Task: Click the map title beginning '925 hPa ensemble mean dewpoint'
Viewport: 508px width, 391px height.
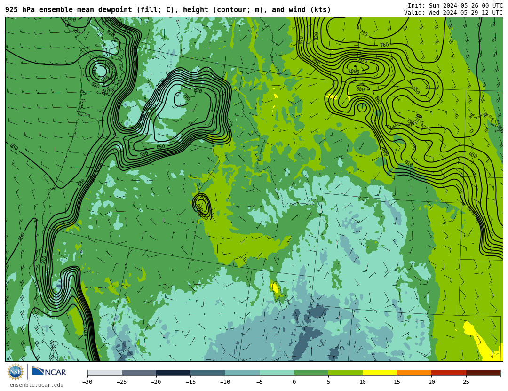Action: (168, 10)
